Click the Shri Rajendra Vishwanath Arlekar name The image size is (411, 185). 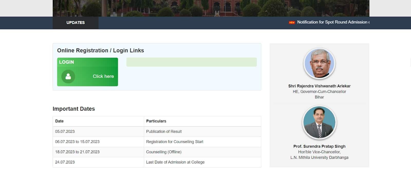click(319, 86)
